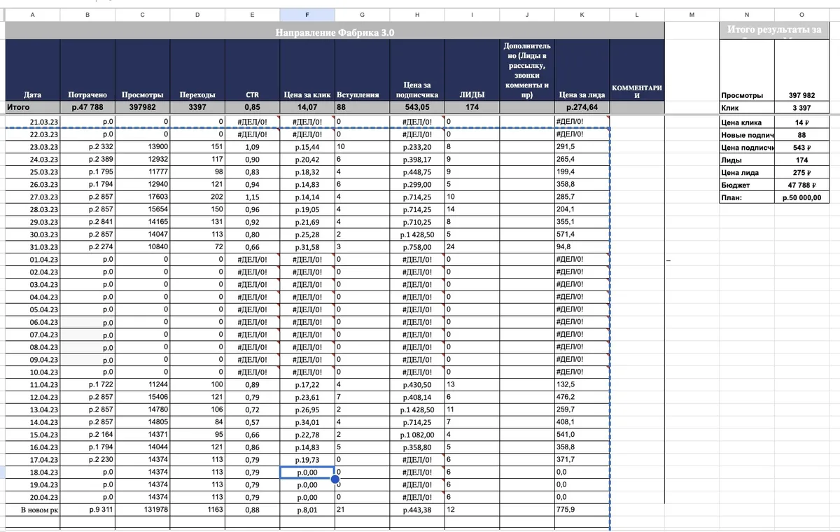Click date cell '18.04.23'
This screenshot has height=532, width=840.
pyautogui.click(x=32, y=472)
